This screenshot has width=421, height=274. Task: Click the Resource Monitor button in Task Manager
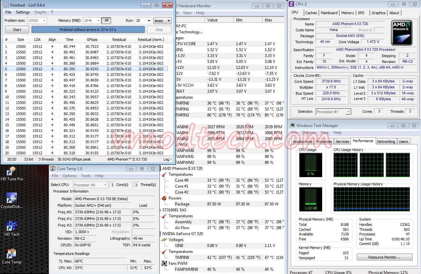385,257
